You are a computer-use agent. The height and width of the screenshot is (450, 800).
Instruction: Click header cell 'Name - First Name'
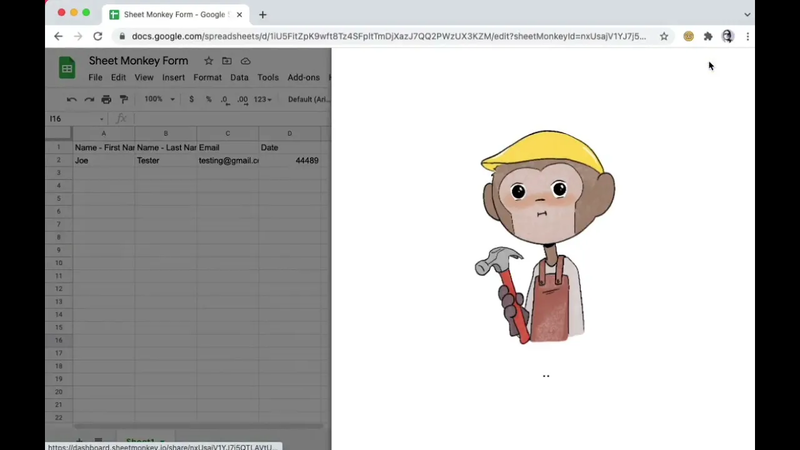click(104, 147)
